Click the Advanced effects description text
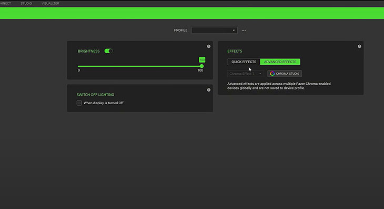384x209 pixels. 279,86
